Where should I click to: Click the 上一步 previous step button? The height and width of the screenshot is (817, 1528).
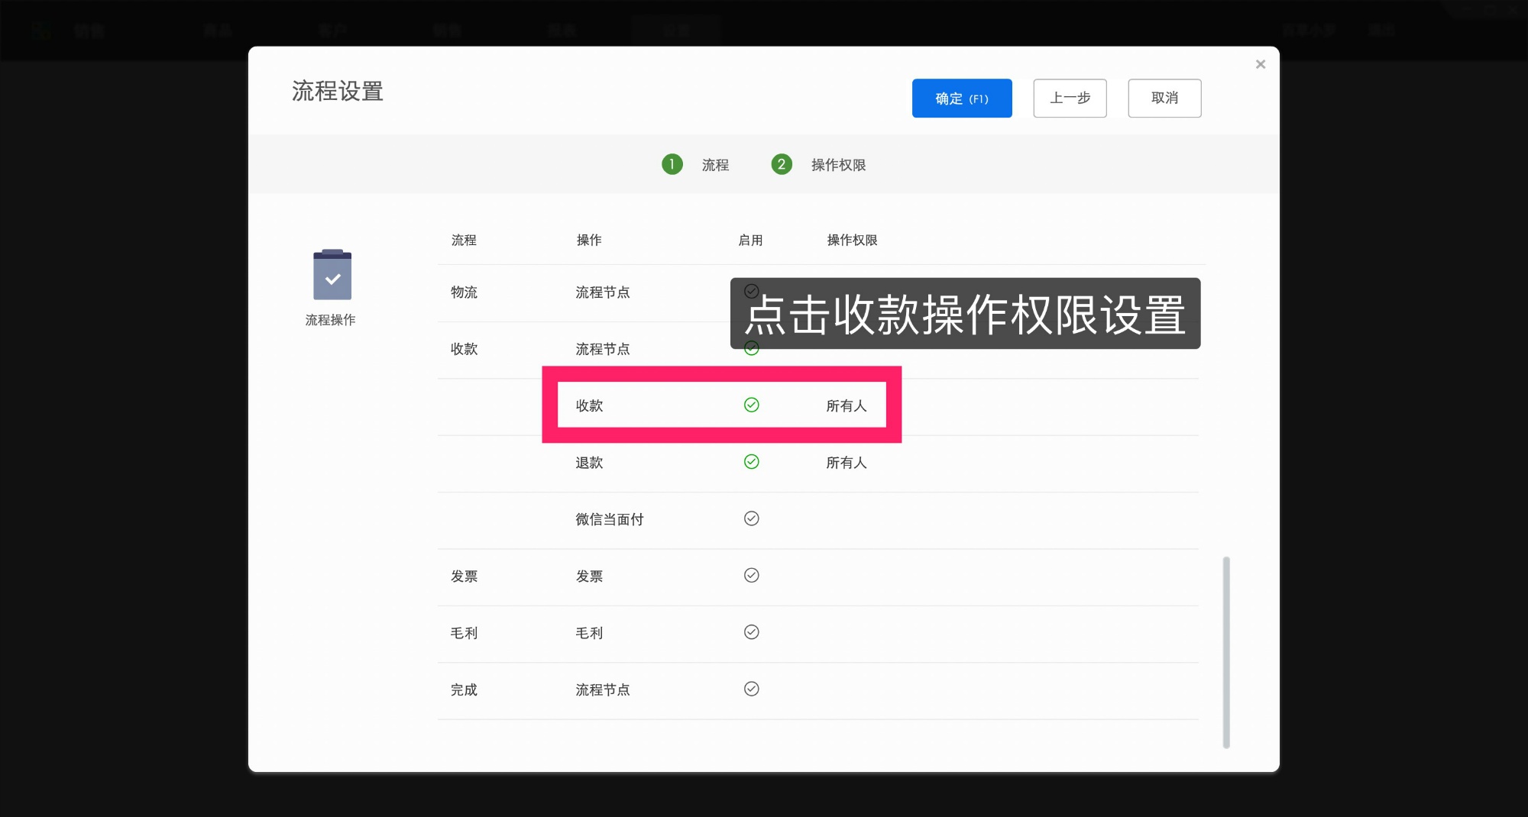pos(1070,98)
